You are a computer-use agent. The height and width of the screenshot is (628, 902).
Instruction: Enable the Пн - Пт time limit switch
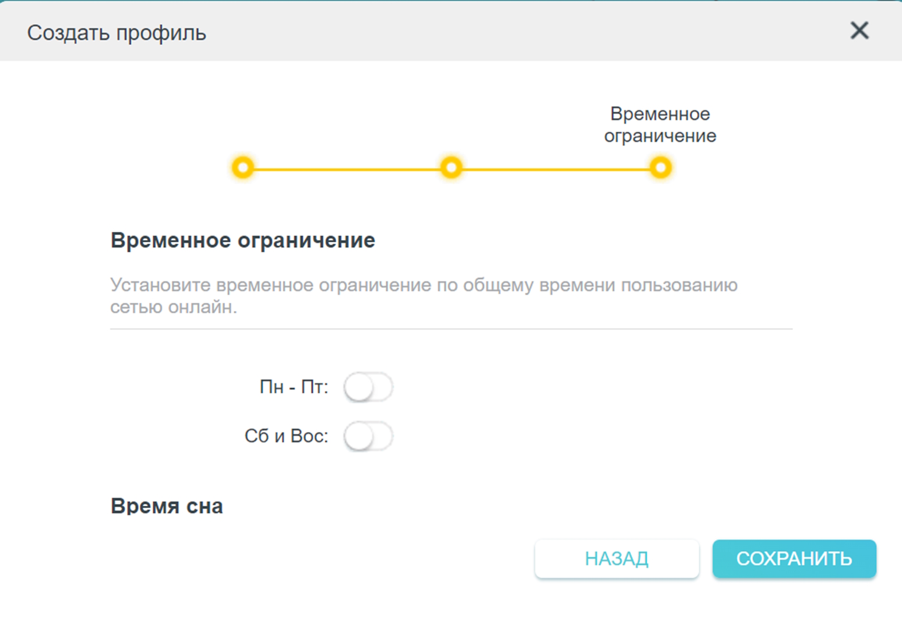point(368,387)
